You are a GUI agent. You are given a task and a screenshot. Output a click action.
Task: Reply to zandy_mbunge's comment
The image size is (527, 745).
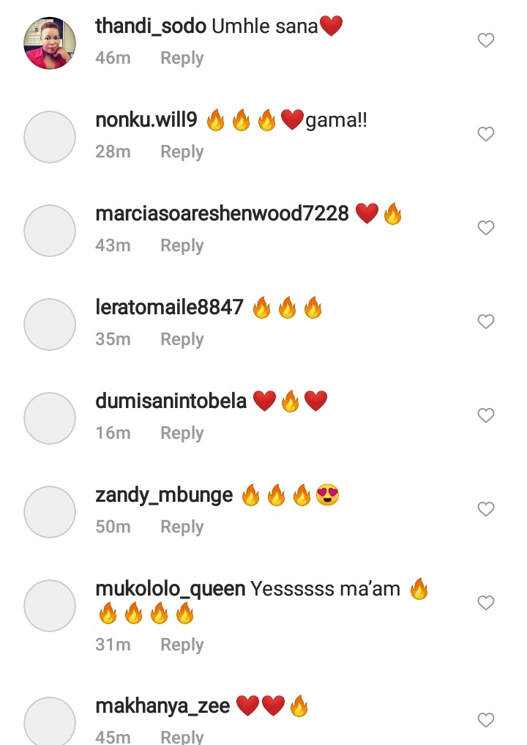(182, 527)
